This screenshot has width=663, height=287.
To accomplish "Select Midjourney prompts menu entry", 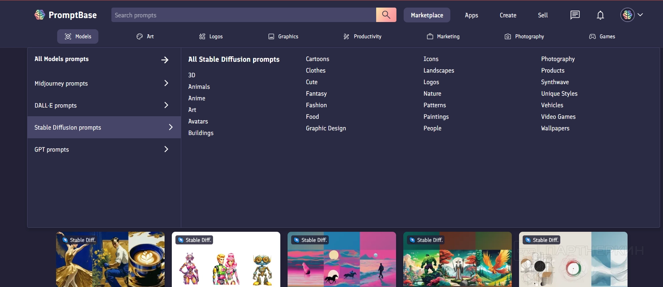I will [x=61, y=83].
